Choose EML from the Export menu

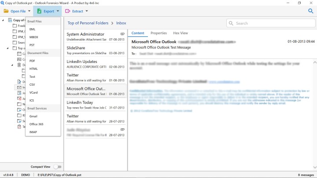point(43,29)
